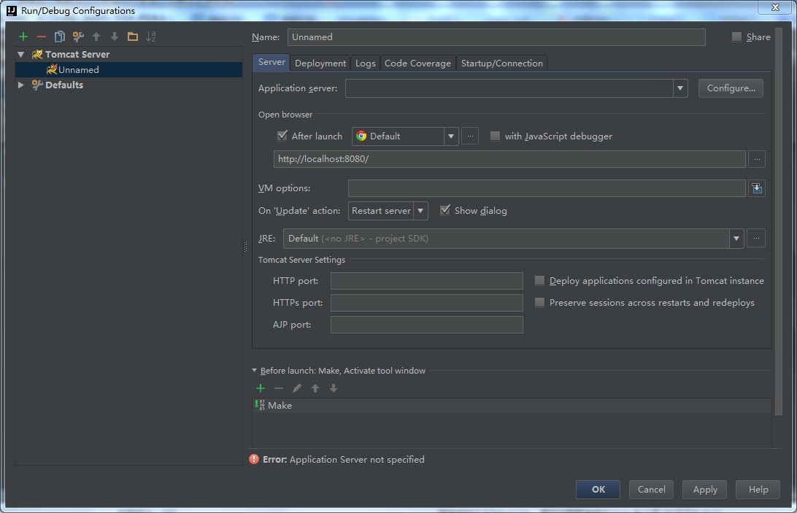Click the HTTP port field
This screenshot has width=797, height=513.
pos(426,281)
